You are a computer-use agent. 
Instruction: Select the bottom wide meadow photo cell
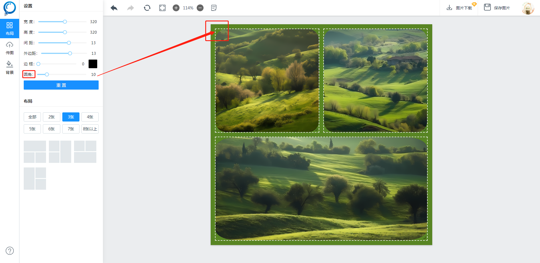point(321,189)
